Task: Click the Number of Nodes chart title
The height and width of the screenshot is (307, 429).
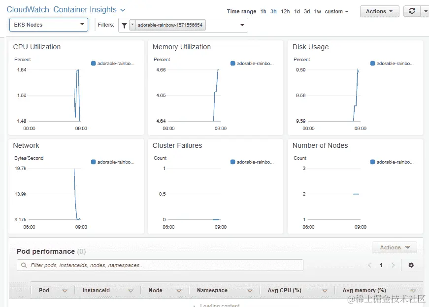Action: point(320,145)
